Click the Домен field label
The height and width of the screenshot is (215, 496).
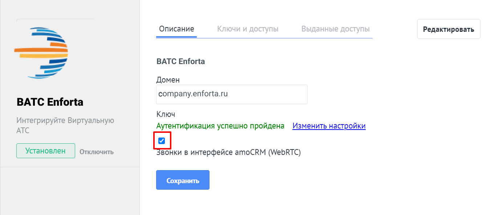pos(168,80)
